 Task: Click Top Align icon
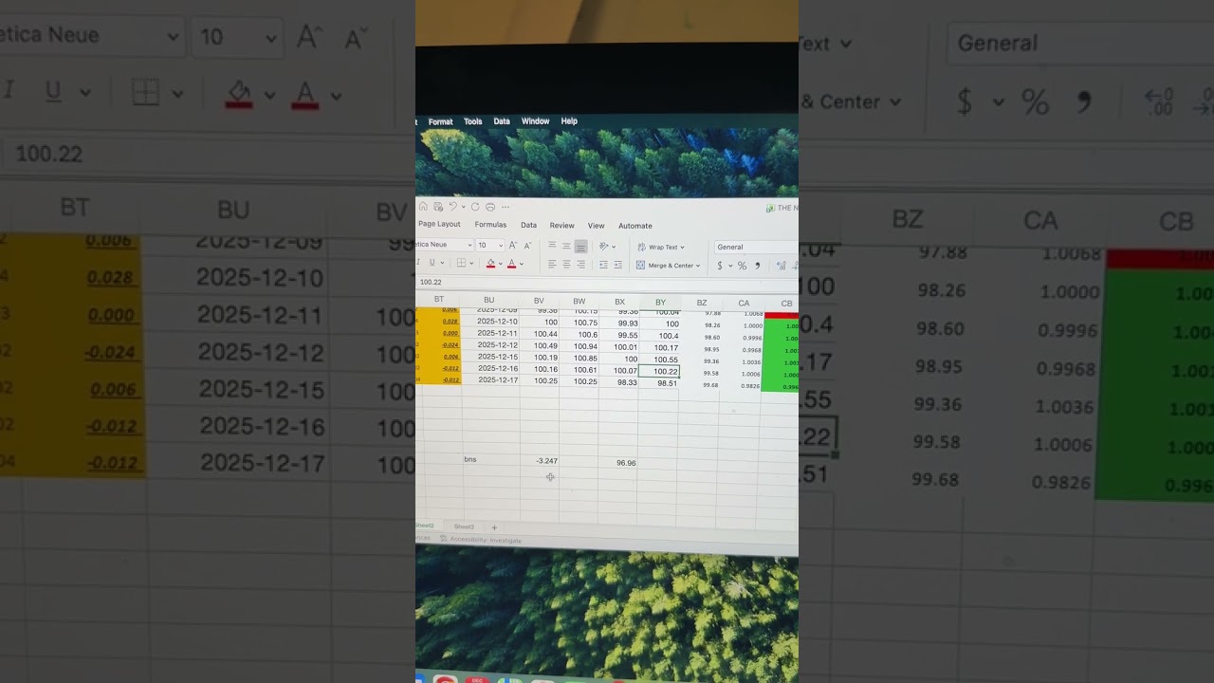pos(552,245)
